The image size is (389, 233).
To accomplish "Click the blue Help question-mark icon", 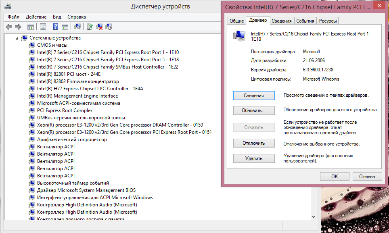I will click(x=56, y=27).
